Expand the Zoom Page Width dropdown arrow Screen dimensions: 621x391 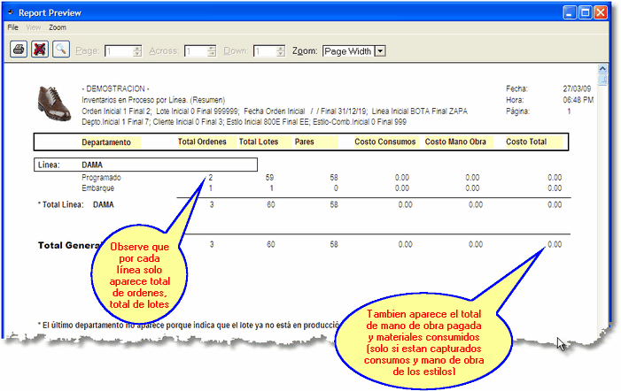click(x=381, y=51)
